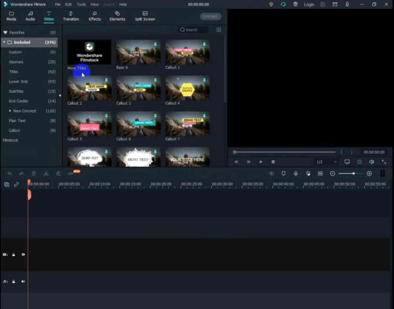Download the Callout 2 title
Screen dimensions: 394x309
click(106, 80)
